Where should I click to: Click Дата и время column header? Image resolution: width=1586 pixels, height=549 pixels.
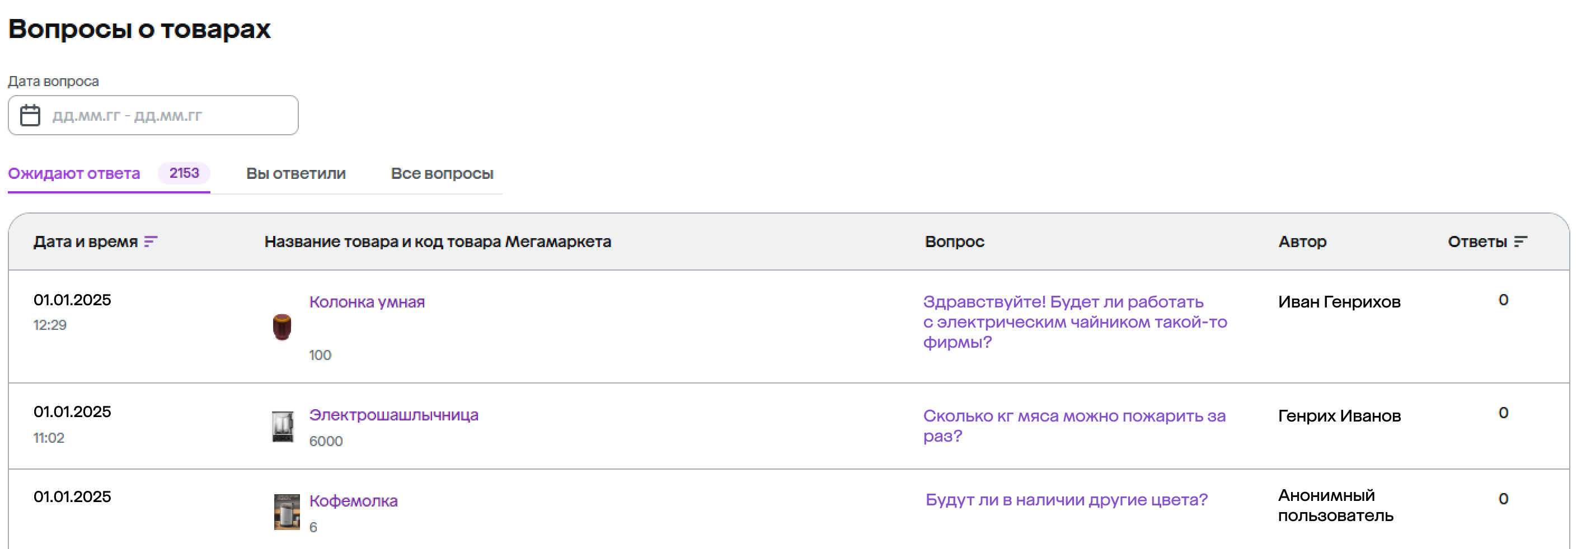(x=86, y=242)
